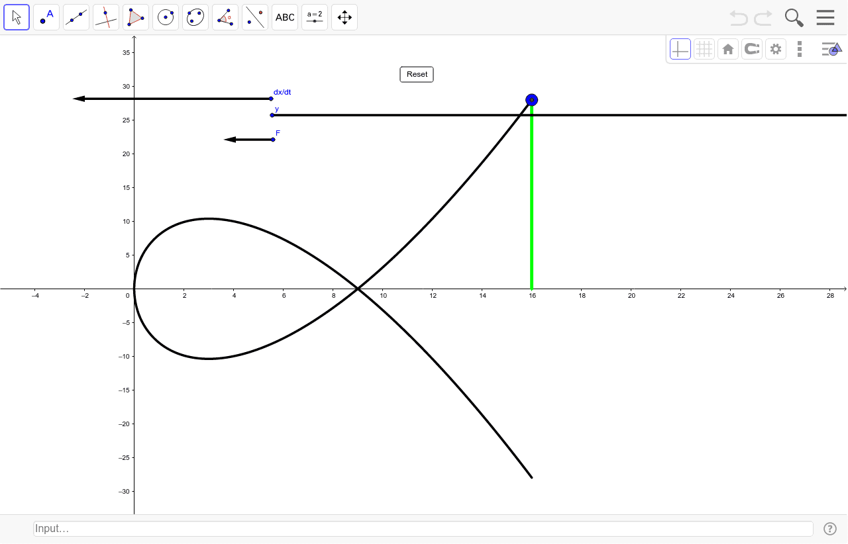Open the Text tool labeled ABC
Screen dimensions: 848x544
(x=284, y=17)
